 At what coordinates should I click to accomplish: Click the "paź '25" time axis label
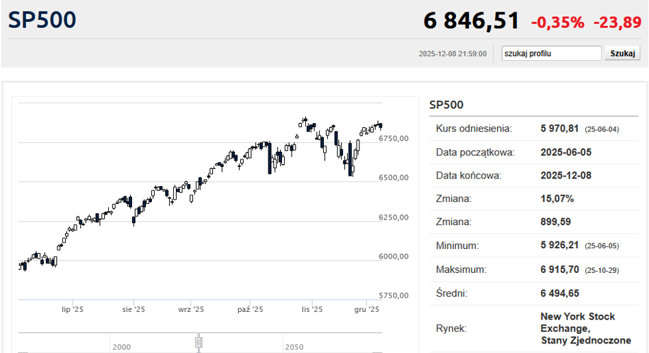tap(251, 309)
